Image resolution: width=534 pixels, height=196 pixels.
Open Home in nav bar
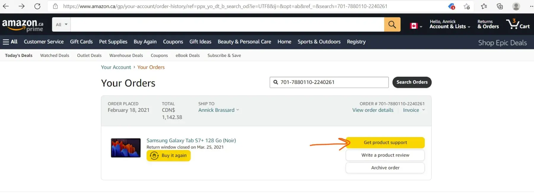point(284,42)
